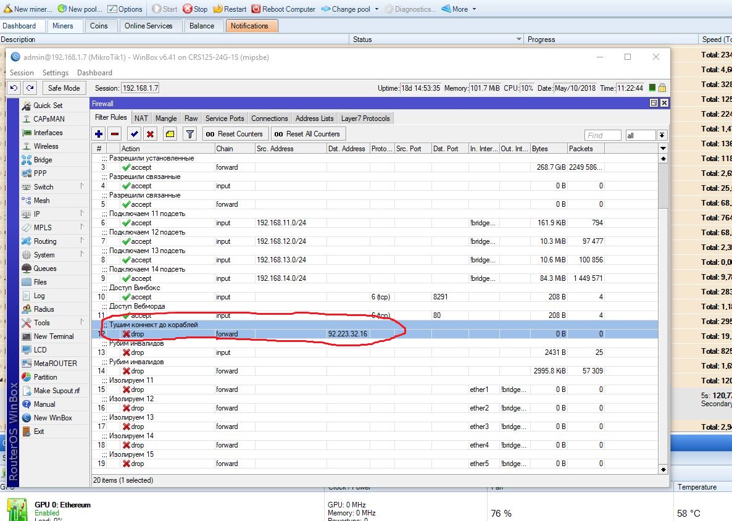Click the Find search field

tap(602, 135)
